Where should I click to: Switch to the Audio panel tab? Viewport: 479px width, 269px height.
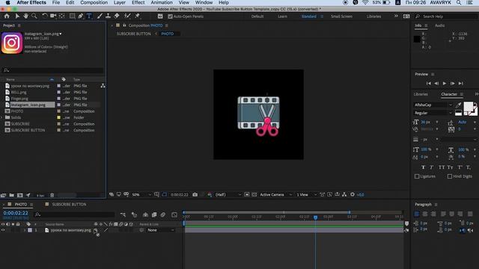pos(439,25)
